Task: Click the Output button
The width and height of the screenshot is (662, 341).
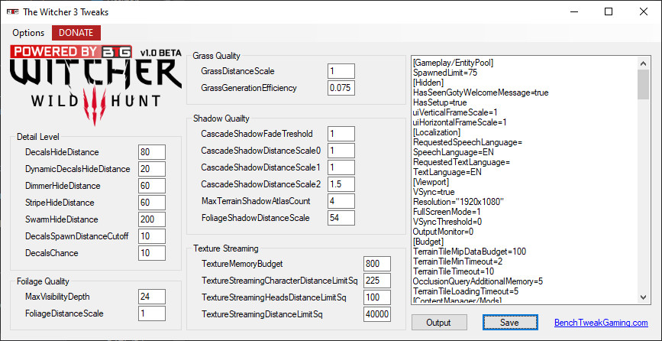Action: (x=439, y=323)
